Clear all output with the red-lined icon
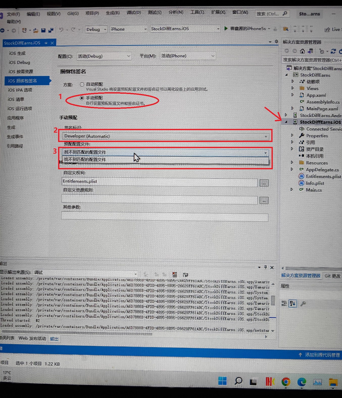 pos(175,274)
